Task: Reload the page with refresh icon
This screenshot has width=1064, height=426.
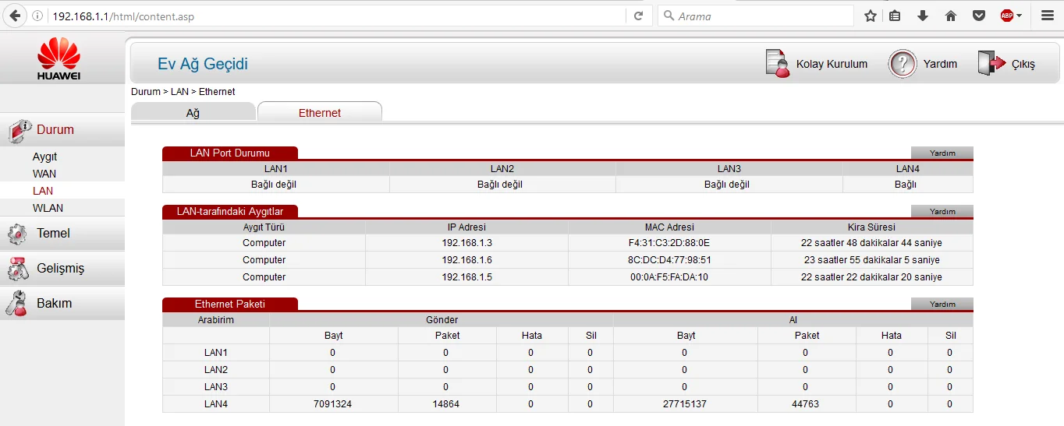Action: [638, 16]
